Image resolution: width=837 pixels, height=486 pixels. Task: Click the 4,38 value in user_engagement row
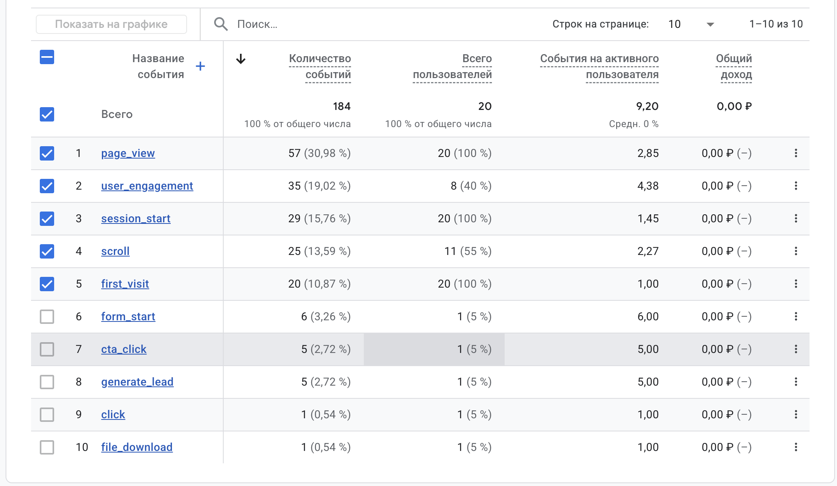[x=648, y=186]
